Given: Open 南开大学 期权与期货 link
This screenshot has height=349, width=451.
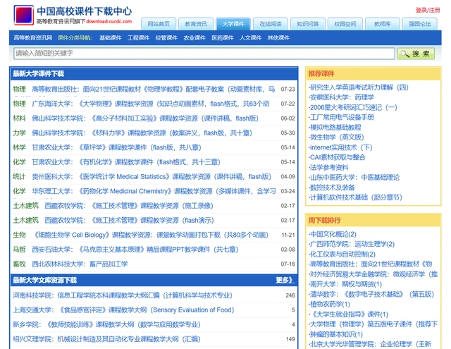Looking at the screenshot, I should (x=346, y=284).
